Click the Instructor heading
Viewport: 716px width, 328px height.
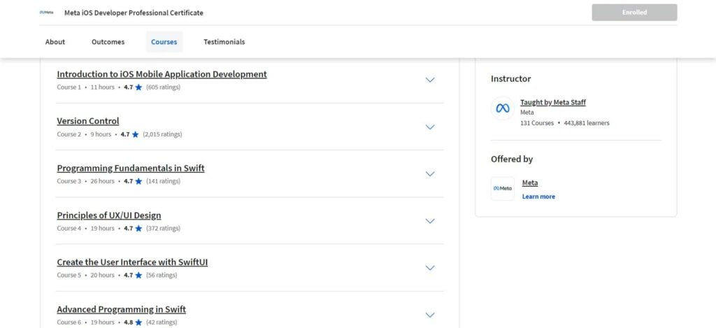511,78
